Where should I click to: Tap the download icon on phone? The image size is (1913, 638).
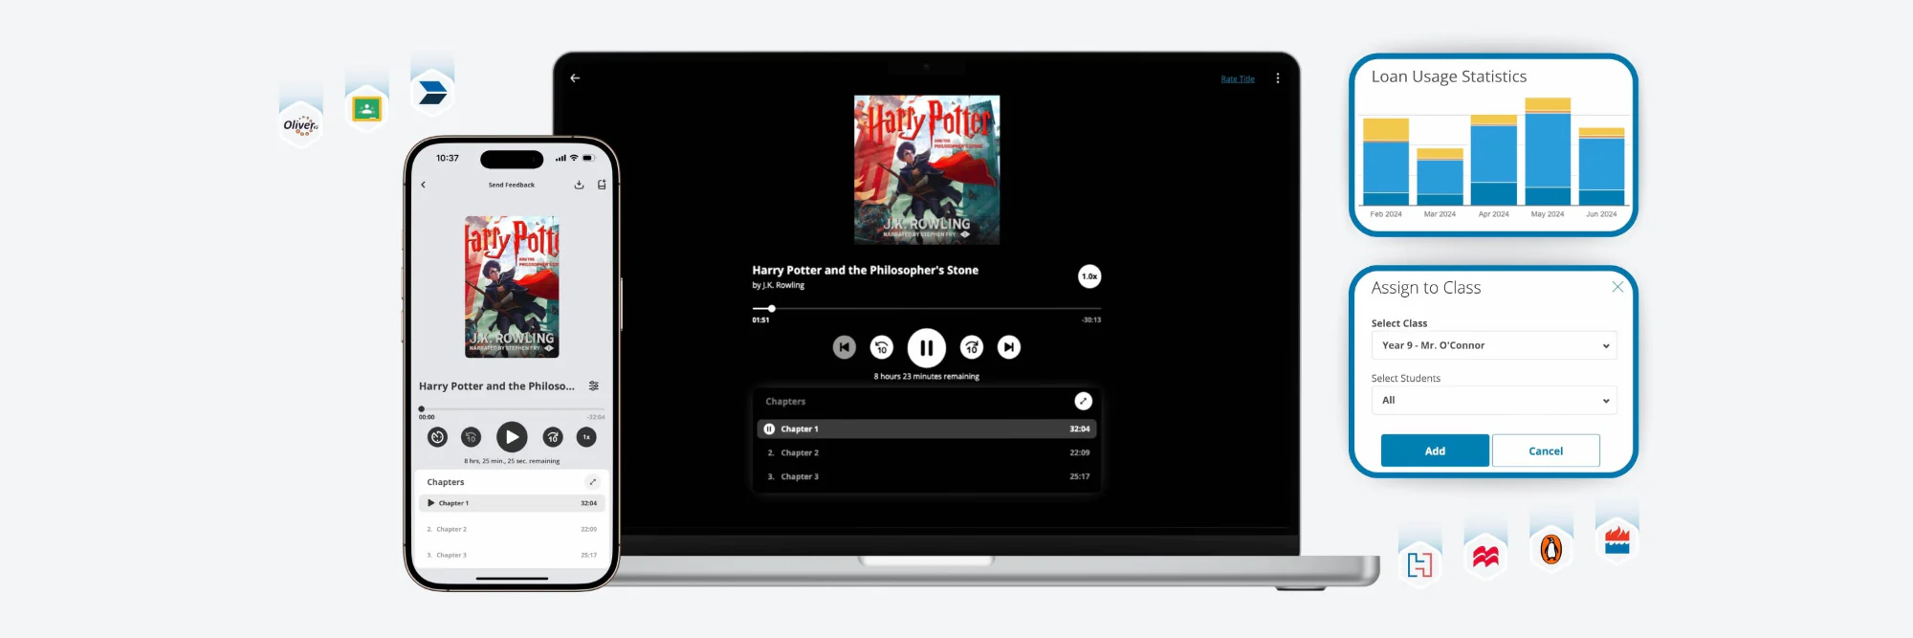579,185
